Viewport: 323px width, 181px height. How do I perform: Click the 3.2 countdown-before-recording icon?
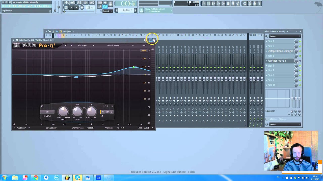pyautogui.click(x=79, y=3)
